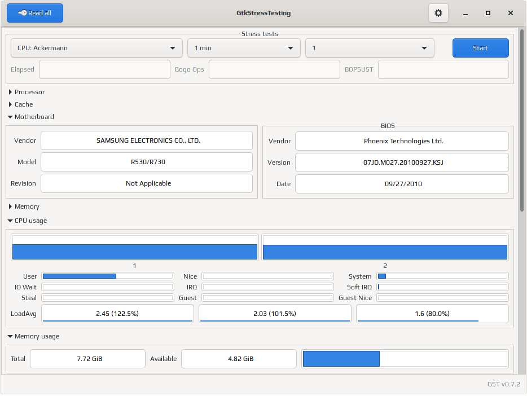Image resolution: width=527 pixels, height=396 pixels.
Task: Click load average 2.03 (101.5%)
Action: [275, 314]
